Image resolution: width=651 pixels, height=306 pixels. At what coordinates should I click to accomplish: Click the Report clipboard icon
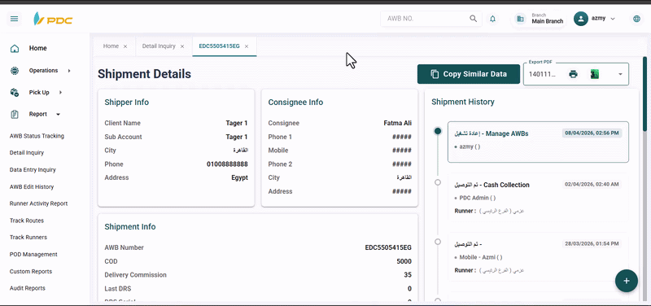pos(15,114)
